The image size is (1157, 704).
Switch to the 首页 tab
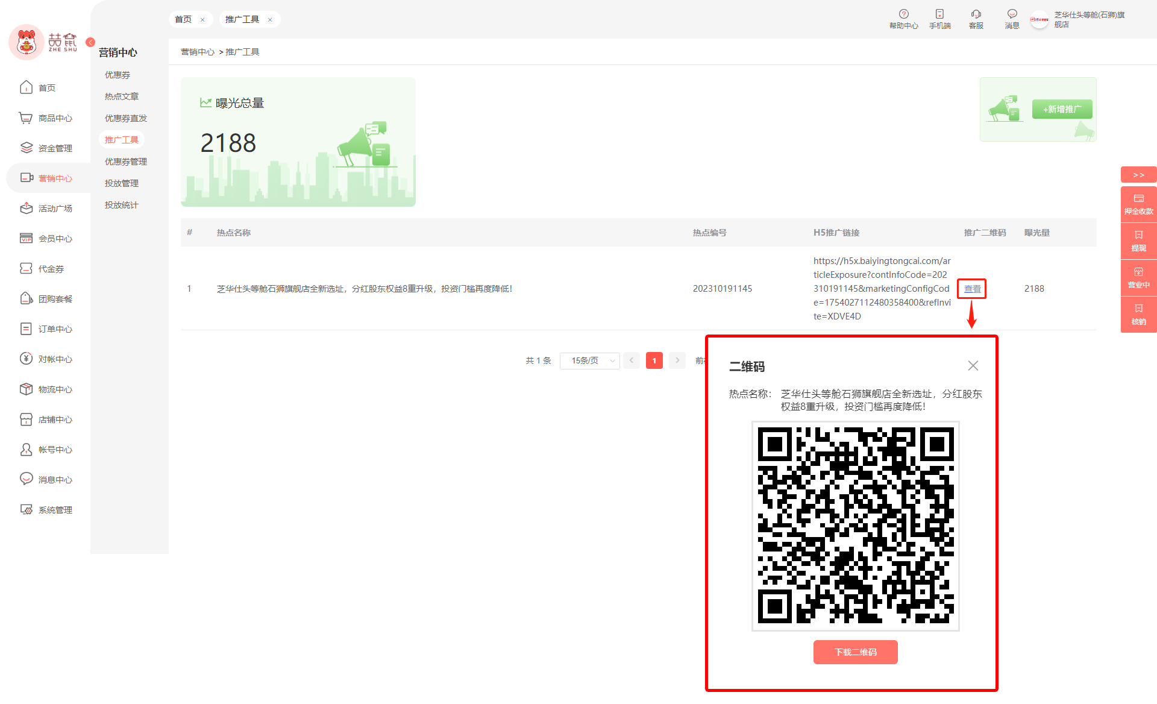tap(183, 19)
